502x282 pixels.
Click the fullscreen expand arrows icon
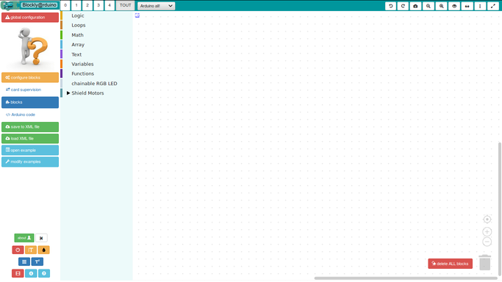[493, 6]
